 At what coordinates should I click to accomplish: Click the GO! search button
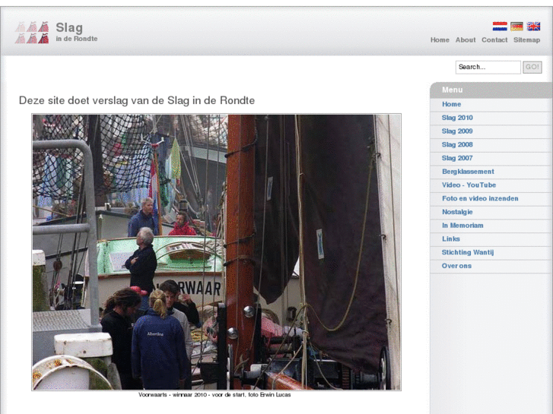coord(532,67)
